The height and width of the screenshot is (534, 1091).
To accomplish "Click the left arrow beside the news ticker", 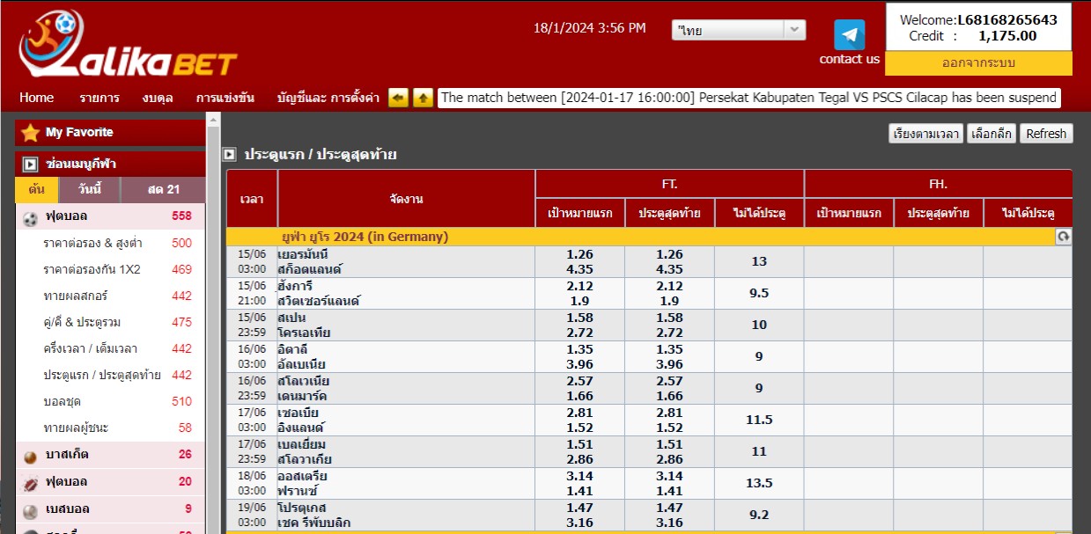I will [398, 98].
